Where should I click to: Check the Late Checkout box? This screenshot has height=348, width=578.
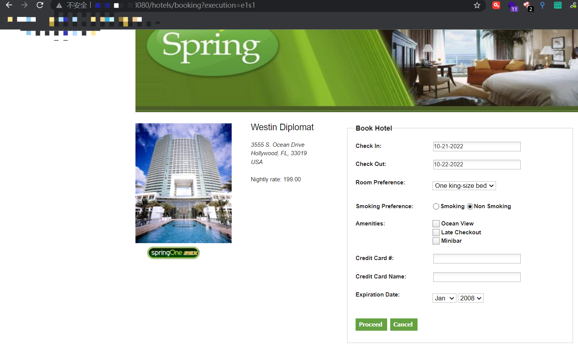pos(436,232)
